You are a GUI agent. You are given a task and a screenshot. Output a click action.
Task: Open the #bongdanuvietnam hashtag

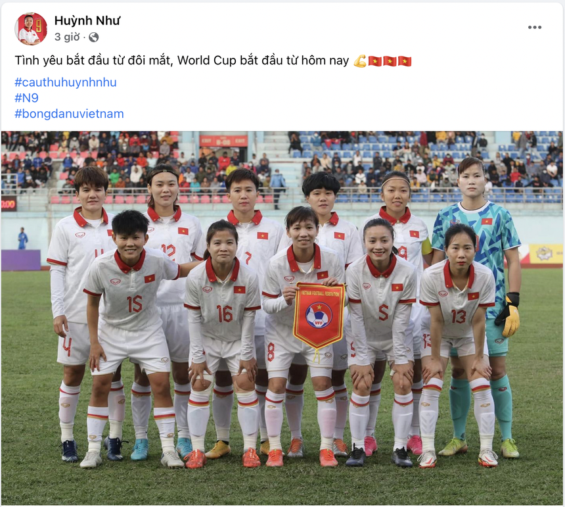(x=69, y=114)
